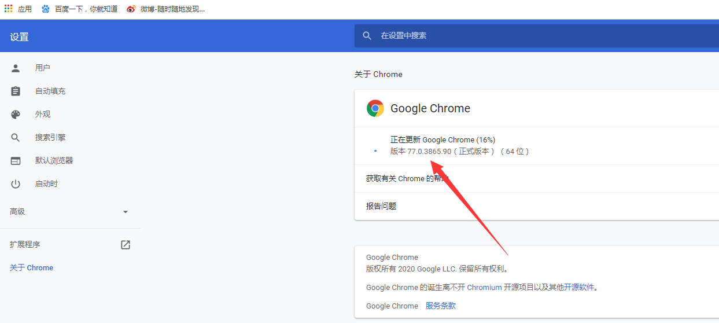719x323 pixels.
Task: Click the Google Chrome logo in the card
Action: coord(375,108)
